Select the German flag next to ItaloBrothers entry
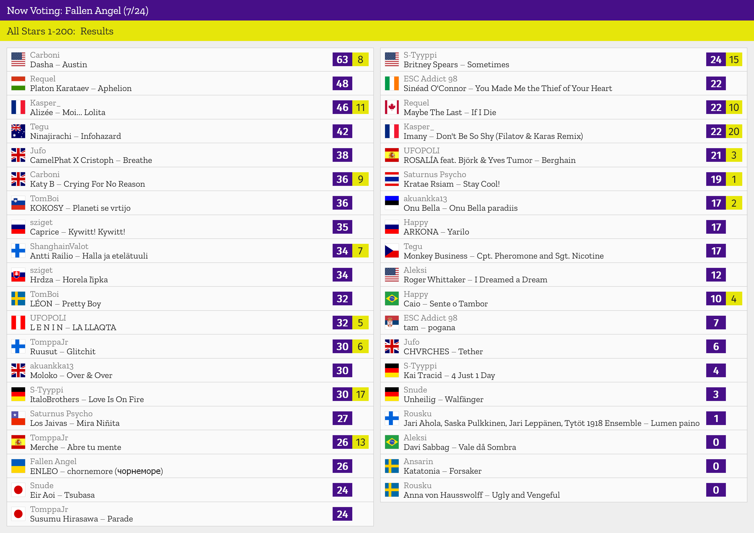Image resolution: width=754 pixels, height=533 pixels. point(18,394)
